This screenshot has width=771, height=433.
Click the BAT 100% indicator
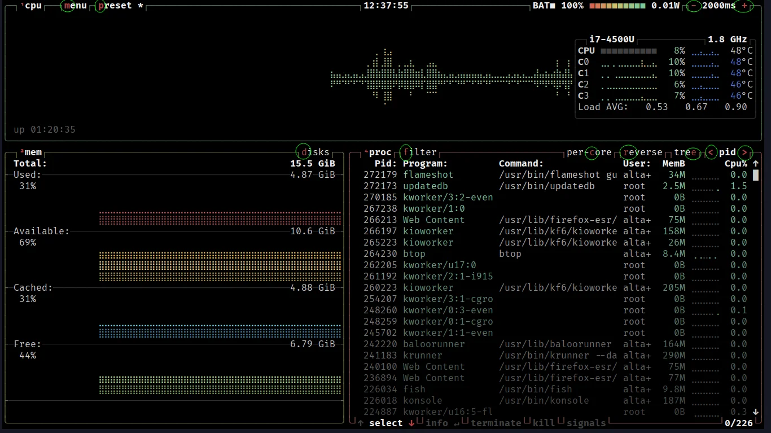(x=558, y=6)
